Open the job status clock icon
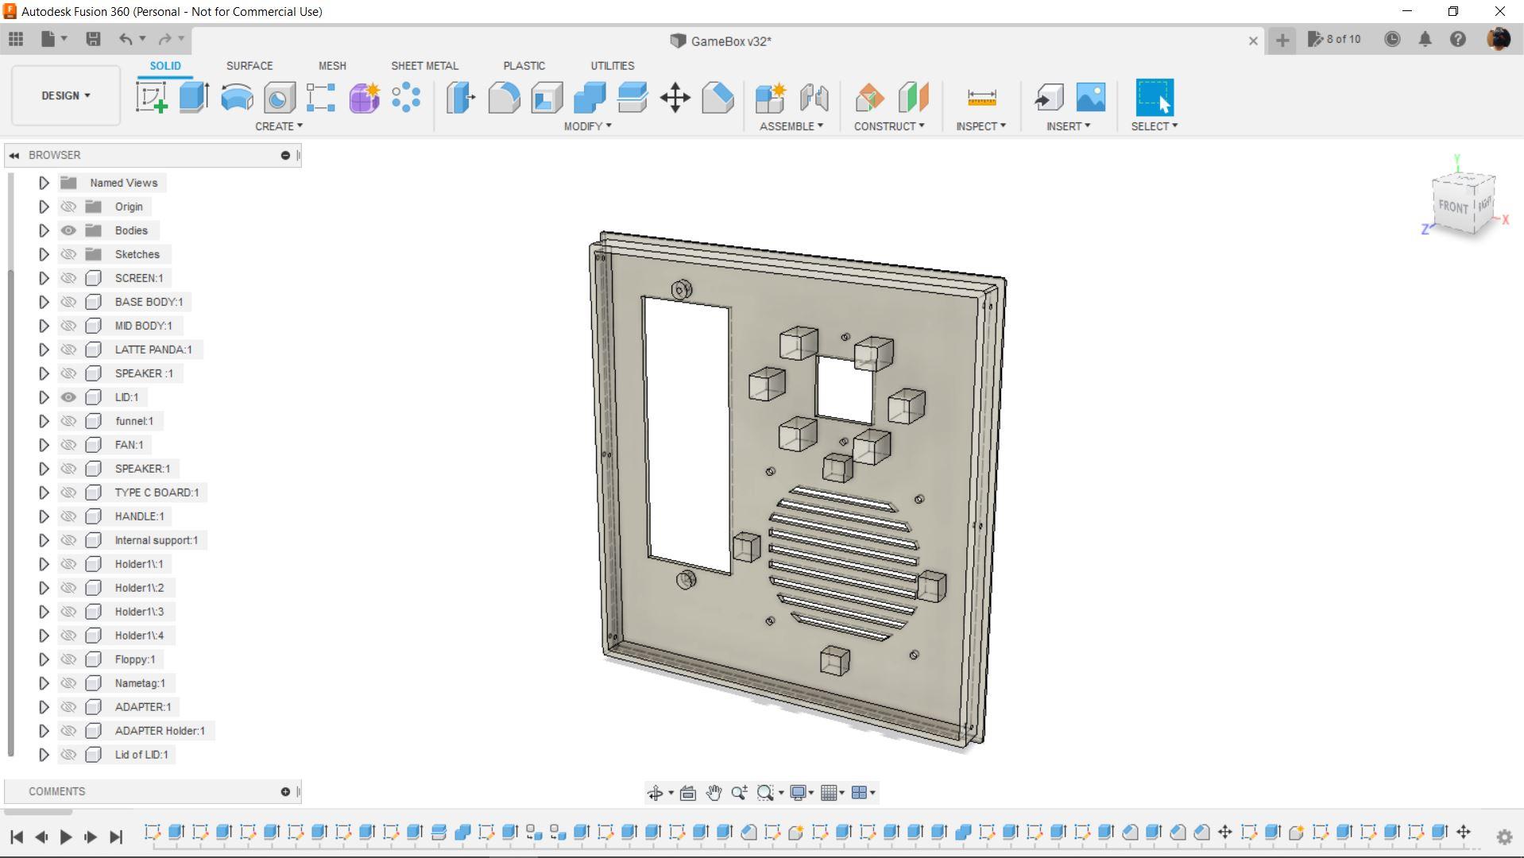This screenshot has height=858, width=1524. tap(1392, 39)
